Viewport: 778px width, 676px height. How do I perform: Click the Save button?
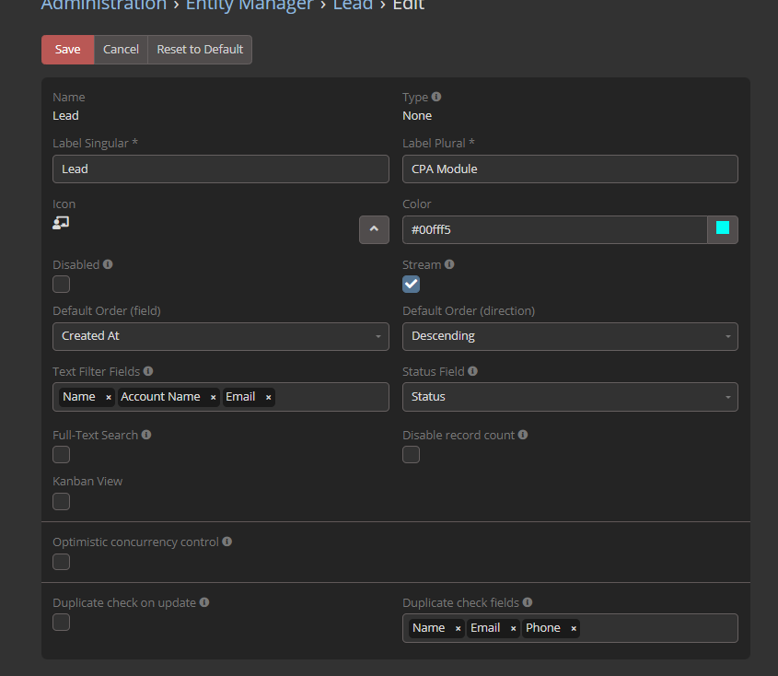pos(67,50)
